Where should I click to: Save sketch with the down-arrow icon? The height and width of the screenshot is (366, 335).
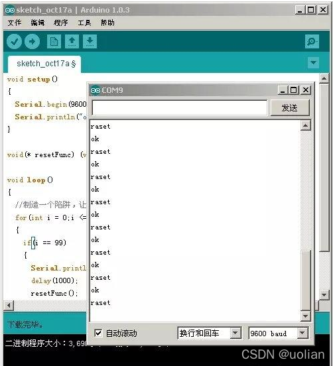tap(90, 42)
